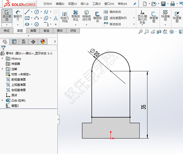
Task: Click the Exit Sketch (退出草图) button
Action: (x=7, y=16)
